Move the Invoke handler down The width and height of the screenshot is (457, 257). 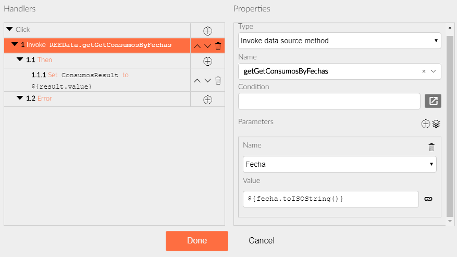[x=207, y=46]
